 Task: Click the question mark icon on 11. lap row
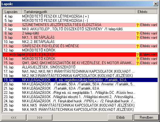tap(138, 46)
